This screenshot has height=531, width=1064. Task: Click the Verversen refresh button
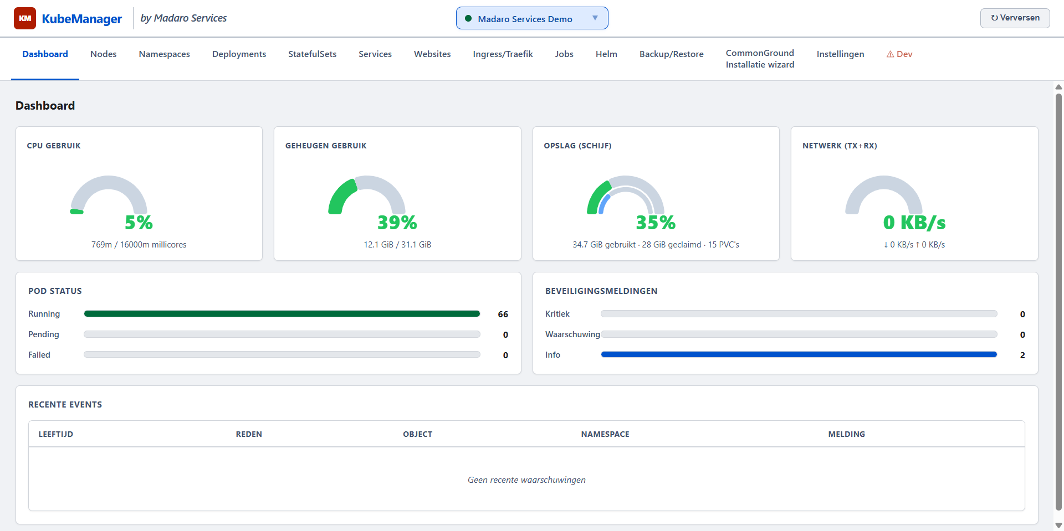(1015, 18)
